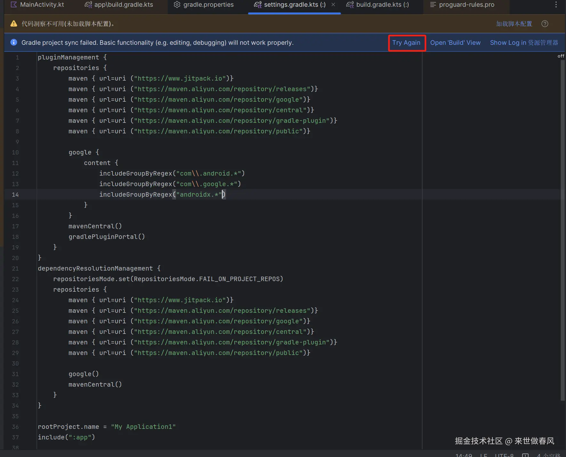Open the 'Build' View link
The image size is (566, 457).
[455, 43]
